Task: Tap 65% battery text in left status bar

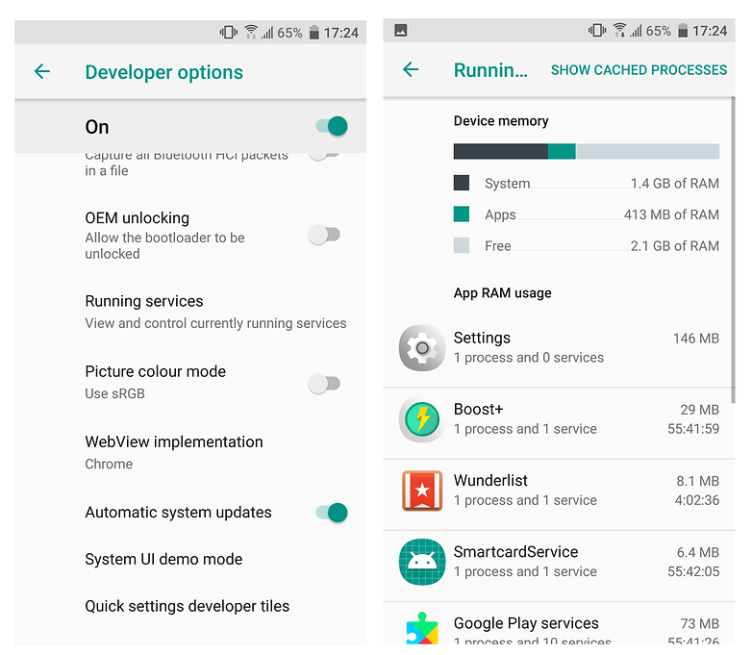Action: [x=289, y=33]
